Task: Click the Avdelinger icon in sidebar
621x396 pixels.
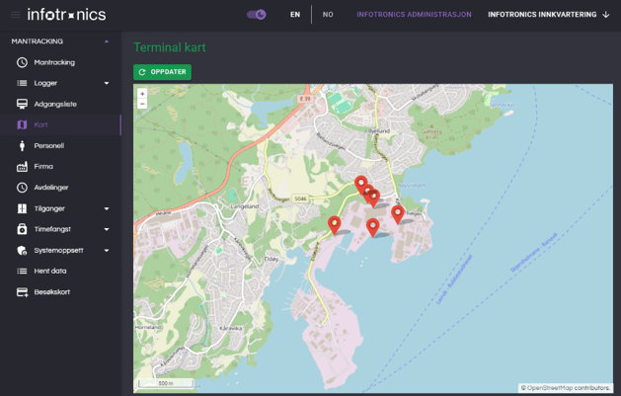Action: 22,188
